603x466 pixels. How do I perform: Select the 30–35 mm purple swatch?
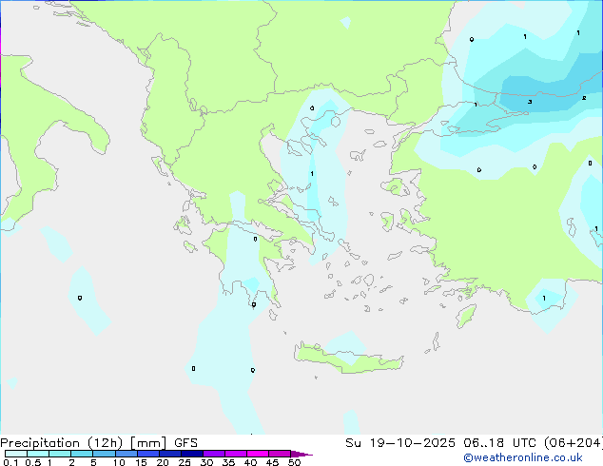pos(214,454)
